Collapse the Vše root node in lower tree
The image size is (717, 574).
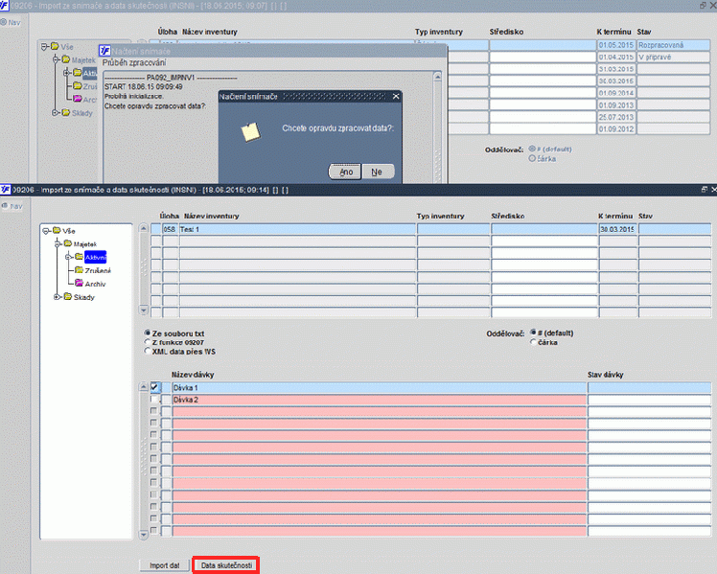click(x=46, y=231)
